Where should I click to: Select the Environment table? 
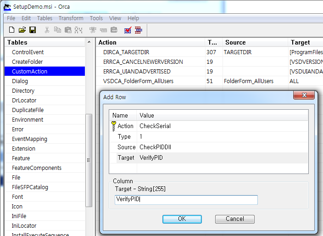tap(45, 119)
